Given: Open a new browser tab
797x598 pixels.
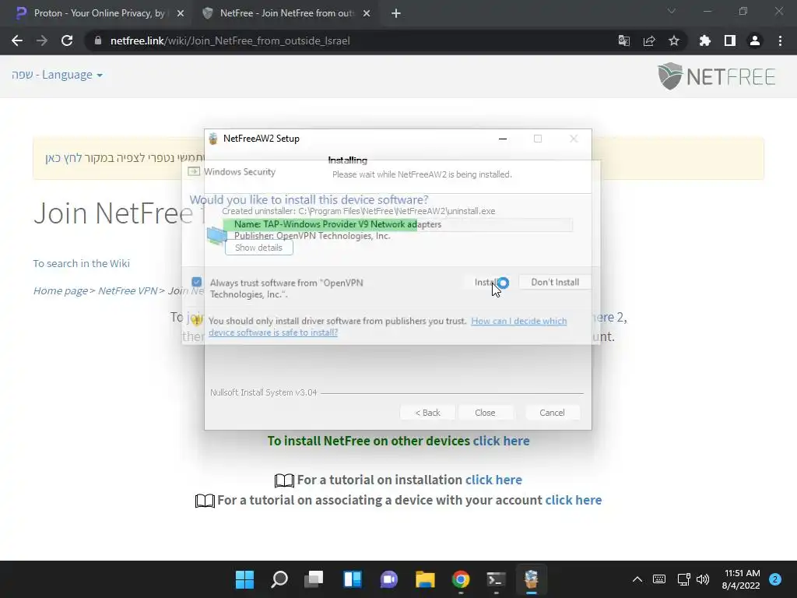Looking at the screenshot, I should (x=396, y=13).
